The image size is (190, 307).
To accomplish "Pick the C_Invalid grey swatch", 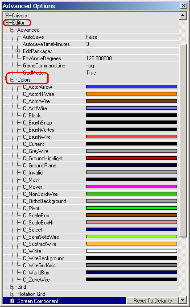I will (132, 172).
